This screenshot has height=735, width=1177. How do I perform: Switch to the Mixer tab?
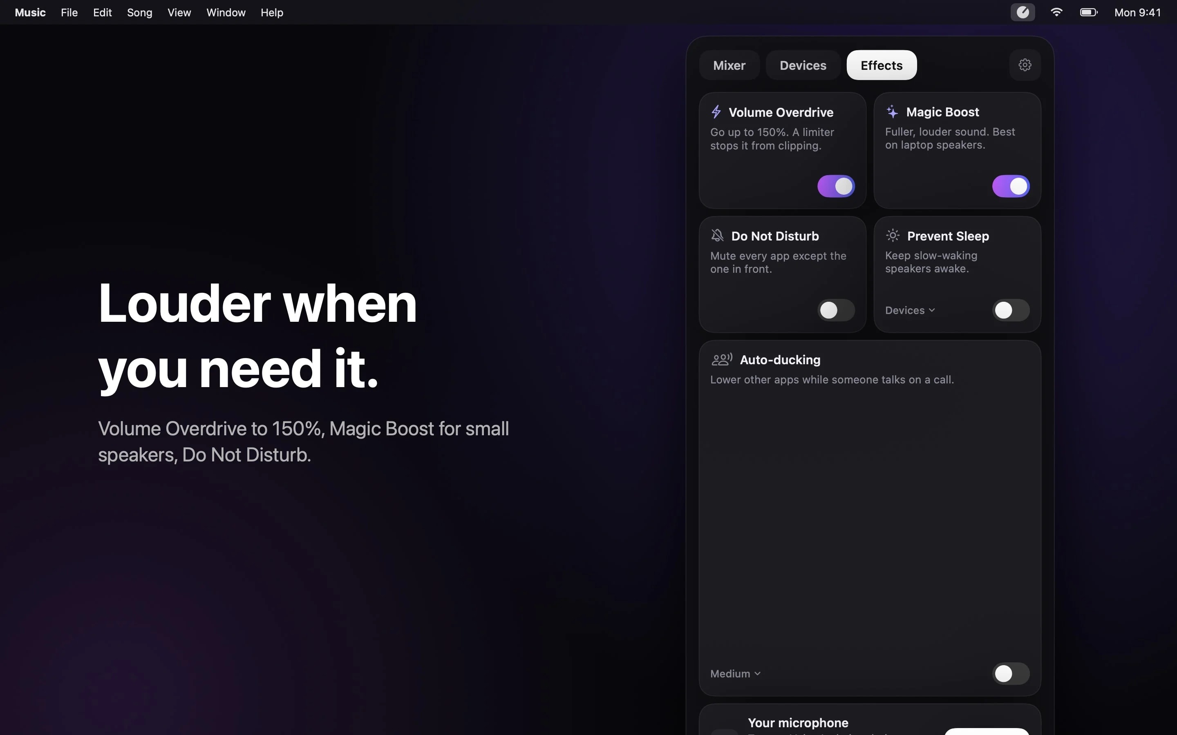pyautogui.click(x=729, y=65)
